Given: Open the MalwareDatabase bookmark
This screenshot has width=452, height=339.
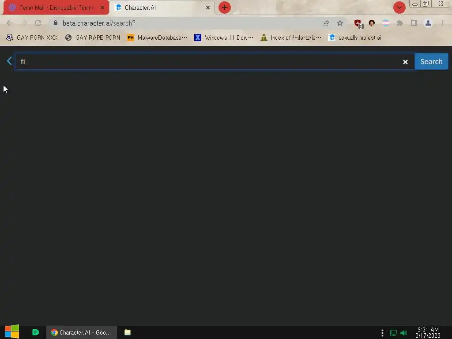Looking at the screenshot, I should click(x=157, y=38).
